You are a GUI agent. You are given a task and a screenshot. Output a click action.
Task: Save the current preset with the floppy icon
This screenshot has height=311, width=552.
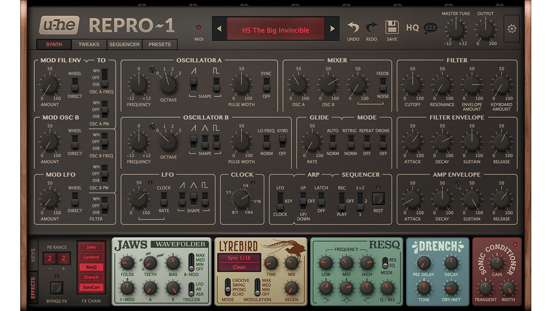(391, 28)
